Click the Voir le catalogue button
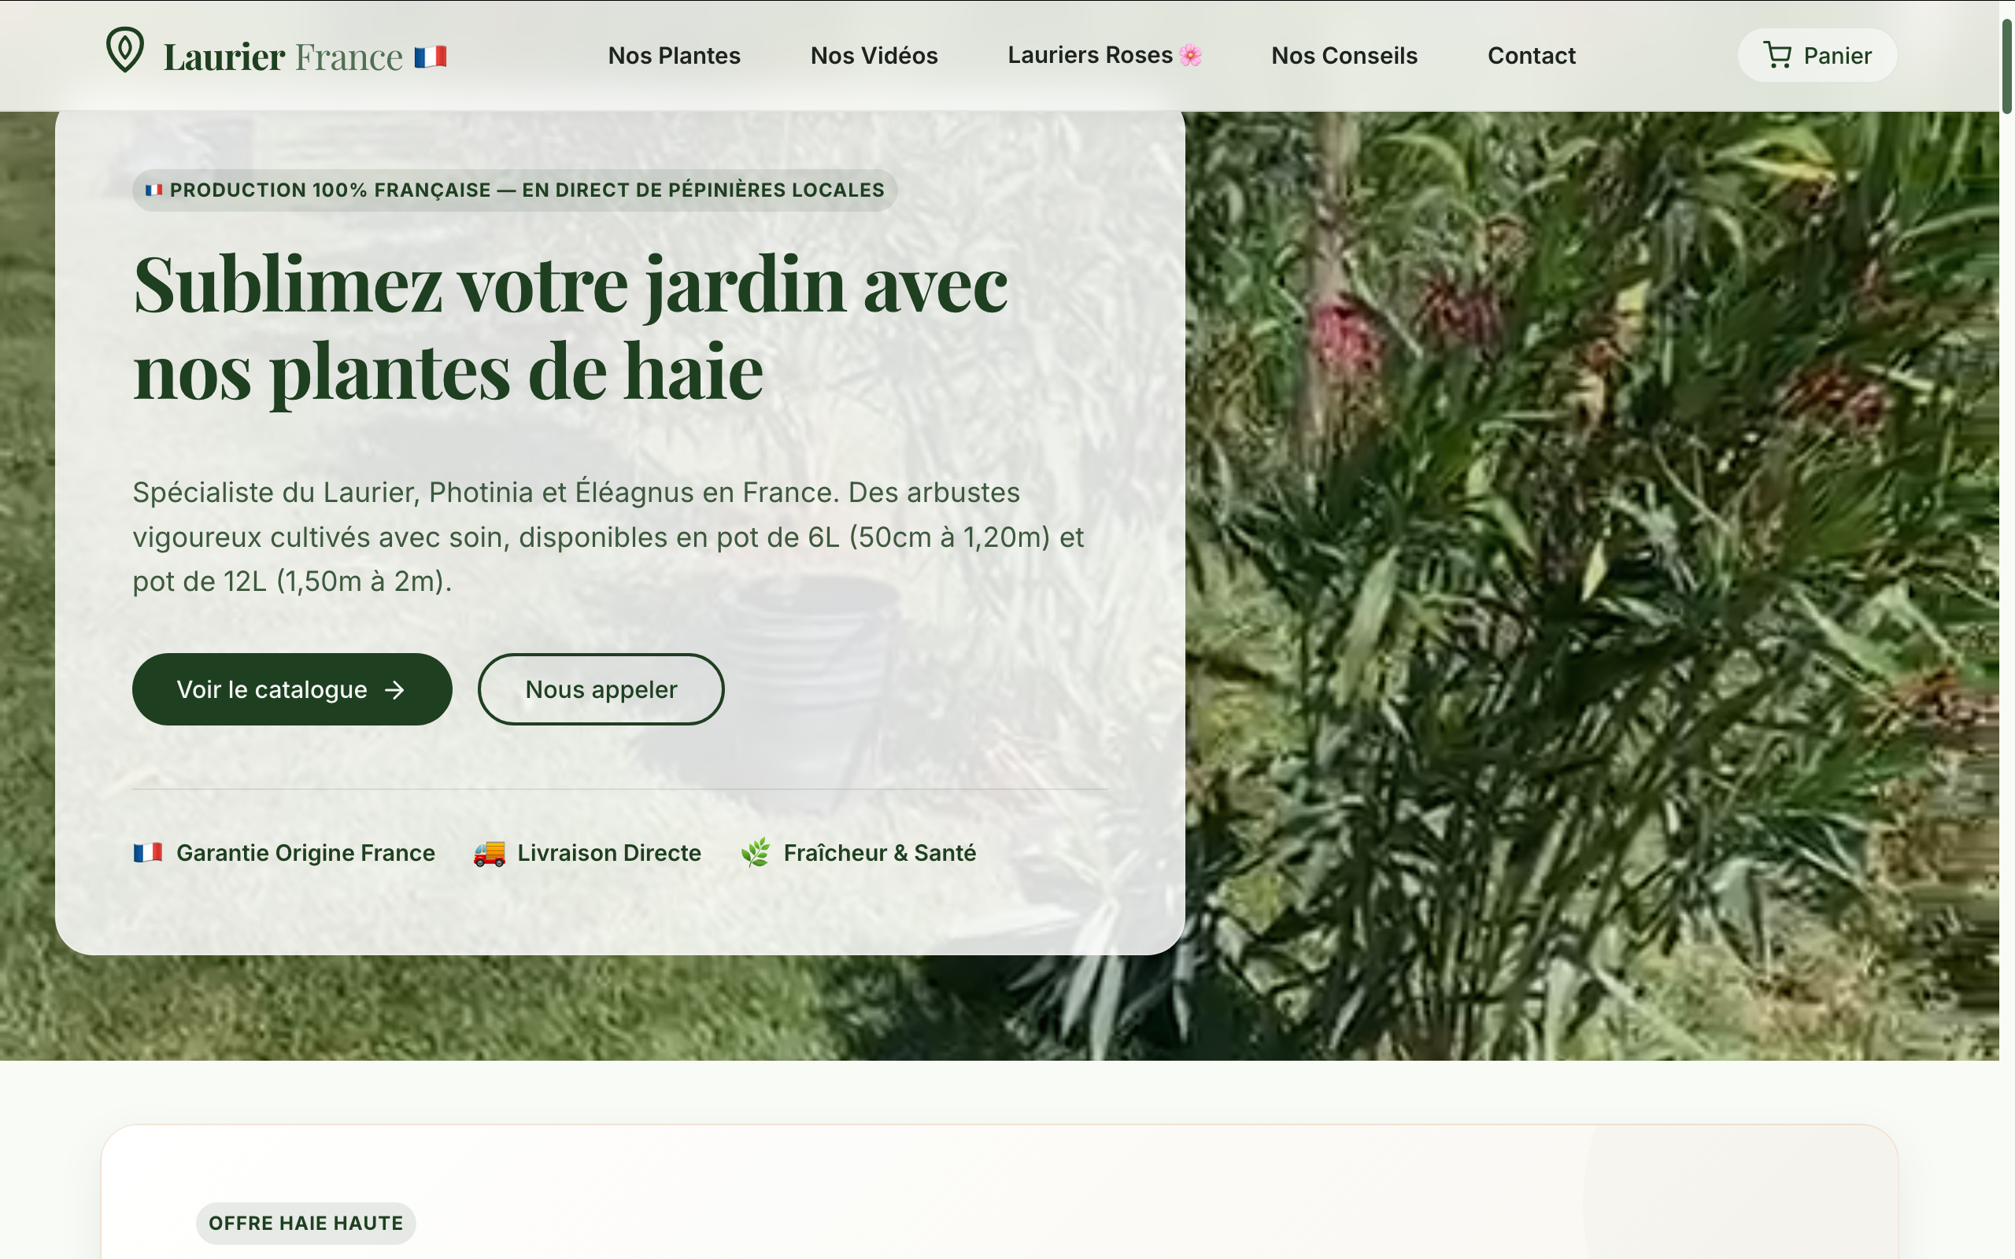Screen dimensions: 2015x1259 click(x=292, y=689)
